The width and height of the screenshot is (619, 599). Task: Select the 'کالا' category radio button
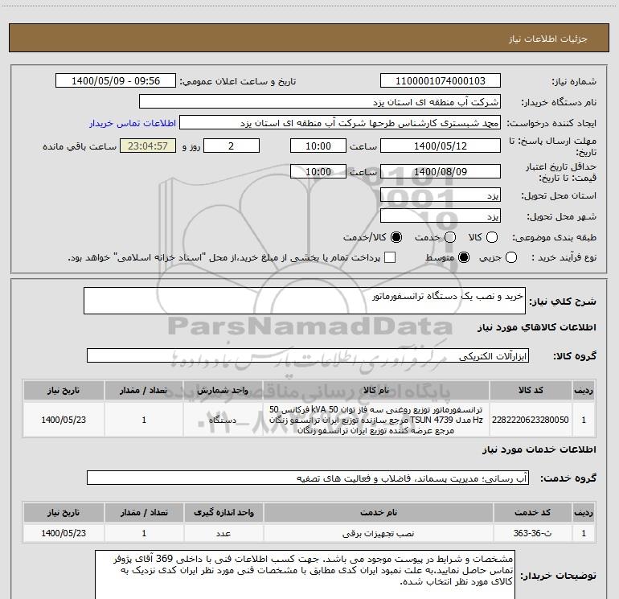point(492,237)
